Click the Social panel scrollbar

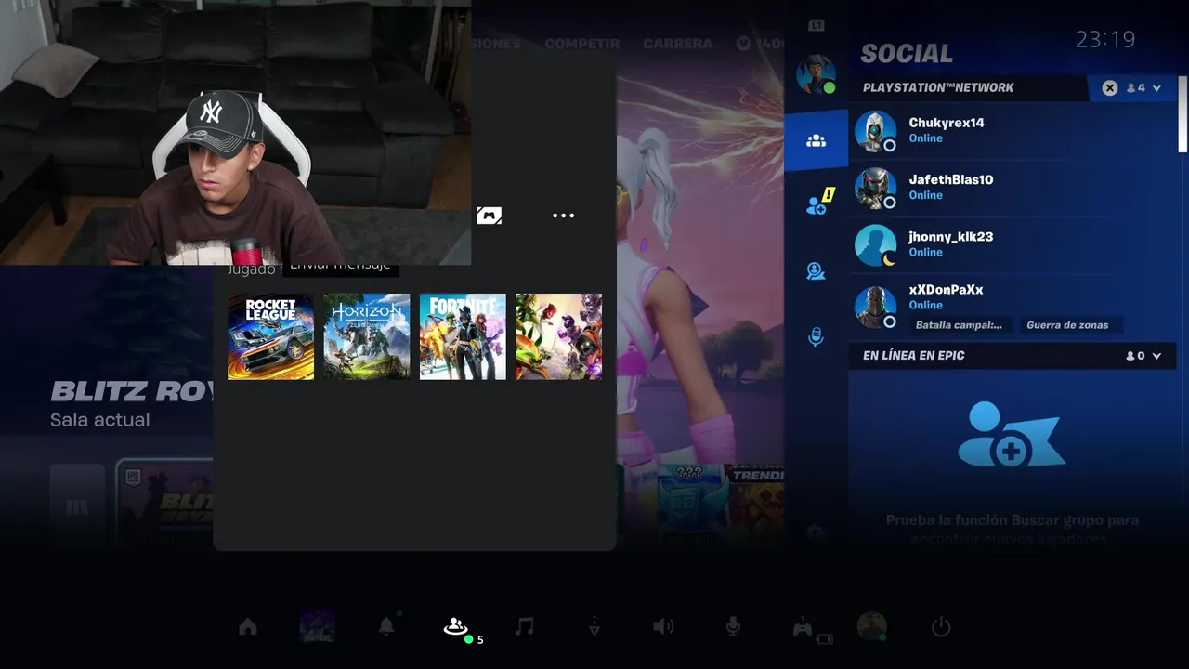click(x=1182, y=113)
